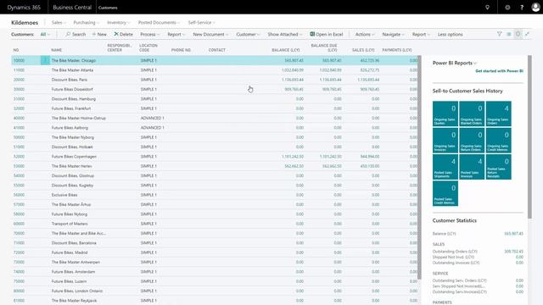Sort by the Balance (LCY) column header
This screenshot has width=543, height=305.
[x=286, y=50]
